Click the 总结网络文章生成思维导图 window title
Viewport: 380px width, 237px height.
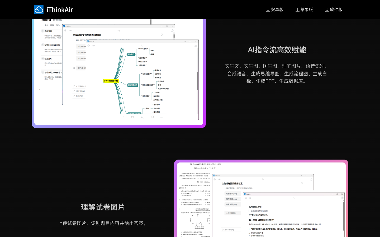(87, 35)
